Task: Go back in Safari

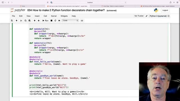Action: pyautogui.click(x=8, y=2)
